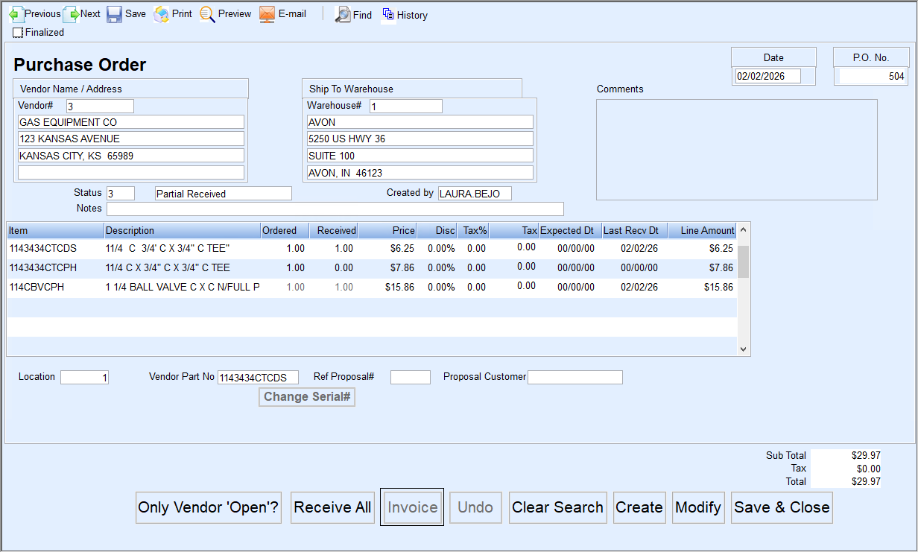Toggle the Finalized checkbox

[x=18, y=33]
